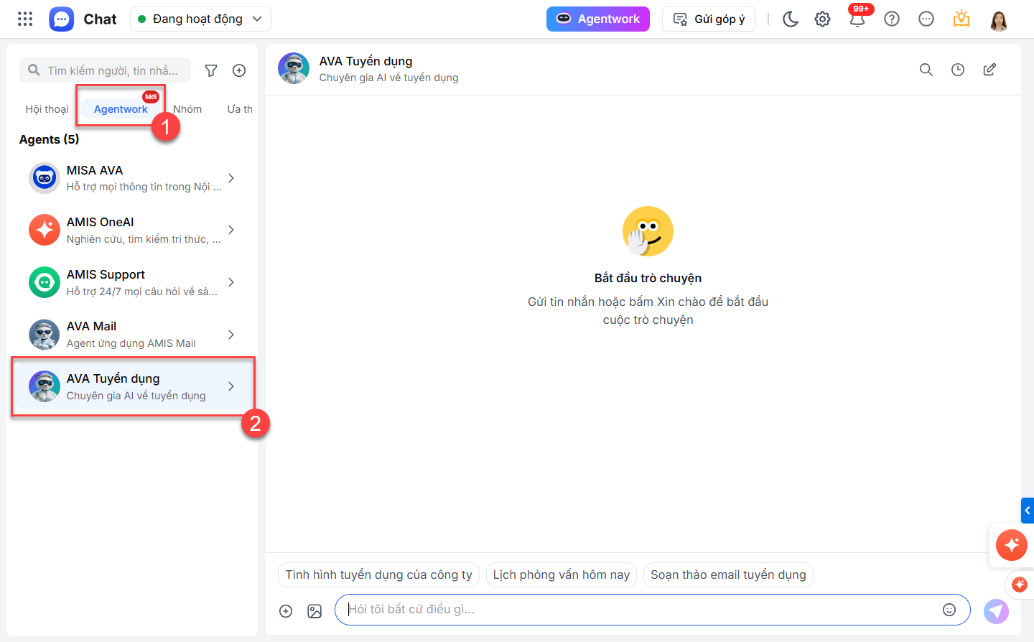Expand AMIS Support agent chevron

pyautogui.click(x=231, y=282)
